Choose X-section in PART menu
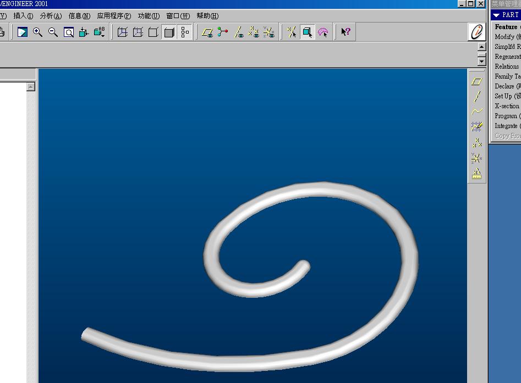 pyautogui.click(x=507, y=106)
